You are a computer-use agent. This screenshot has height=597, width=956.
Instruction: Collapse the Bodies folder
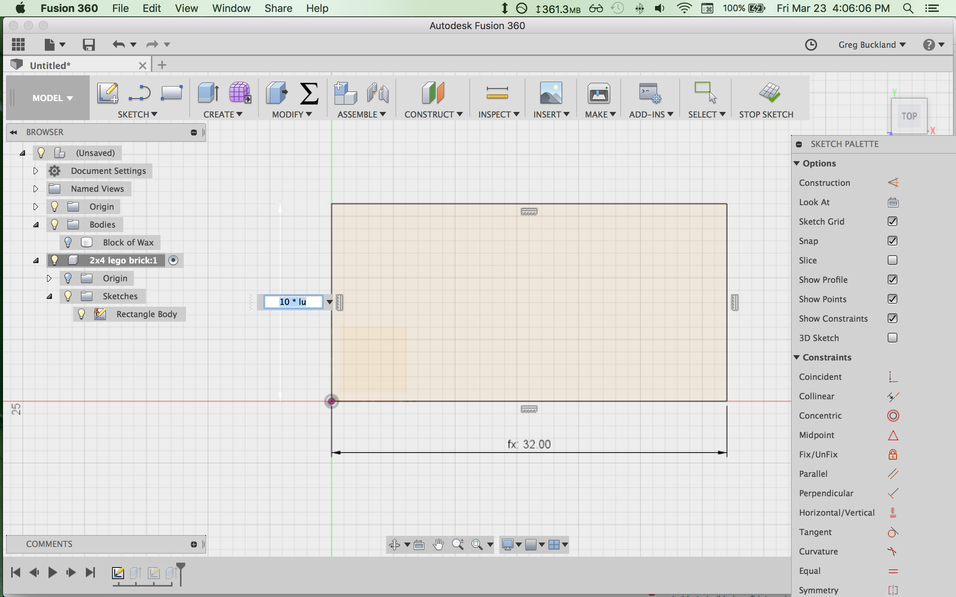pos(35,225)
